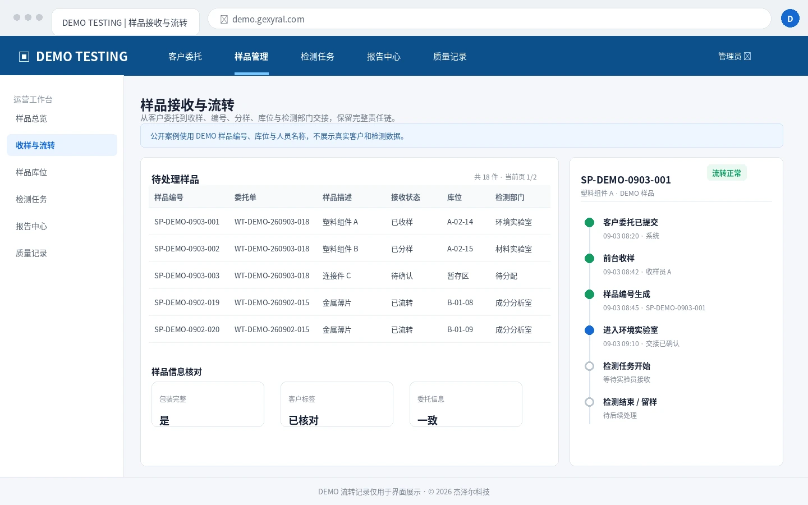Click the 样品编号生成 timeline dot
The image size is (808, 505).
pos(589,295)
